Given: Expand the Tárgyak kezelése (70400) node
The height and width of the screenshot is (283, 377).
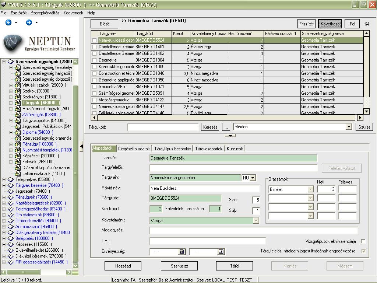Looking at the screenshot, I should pyautogui.click(x=4, y=186).
